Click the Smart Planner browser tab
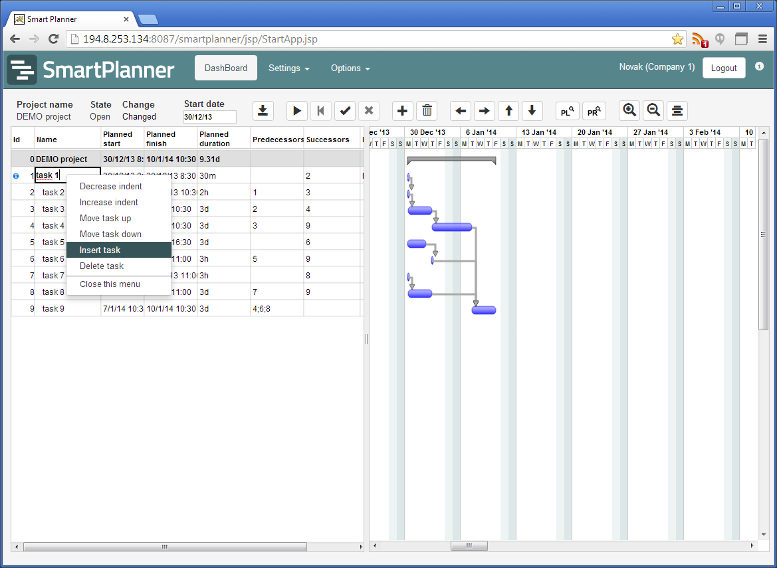This screenshot has width=777, height=568. point(72,19)
